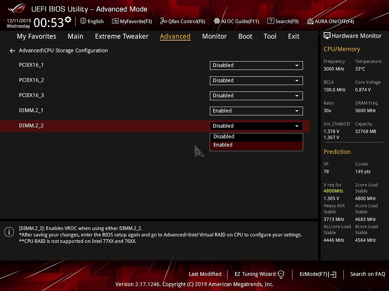Image resolution: width=389 pixels, height=291 pixels.
Task: Click Search on FAQ link
Action: 367,274
